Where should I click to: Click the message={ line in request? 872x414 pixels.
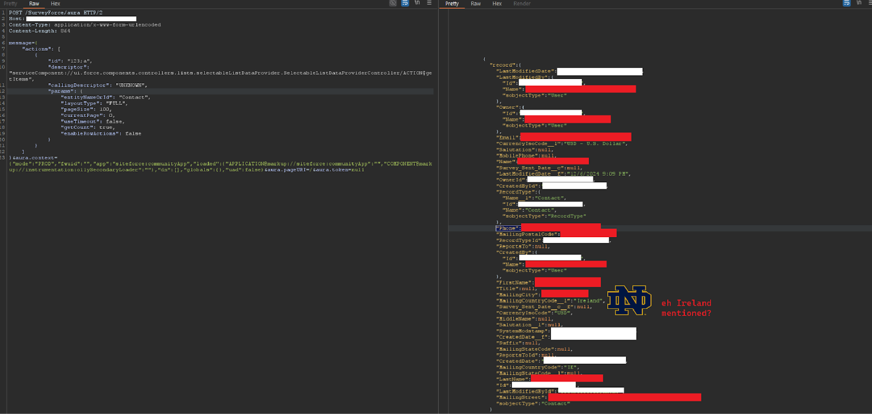[23, 43]
